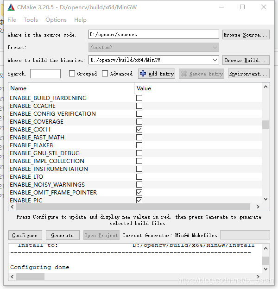
Task: Open the Options menu
Action: coord(56,20)
